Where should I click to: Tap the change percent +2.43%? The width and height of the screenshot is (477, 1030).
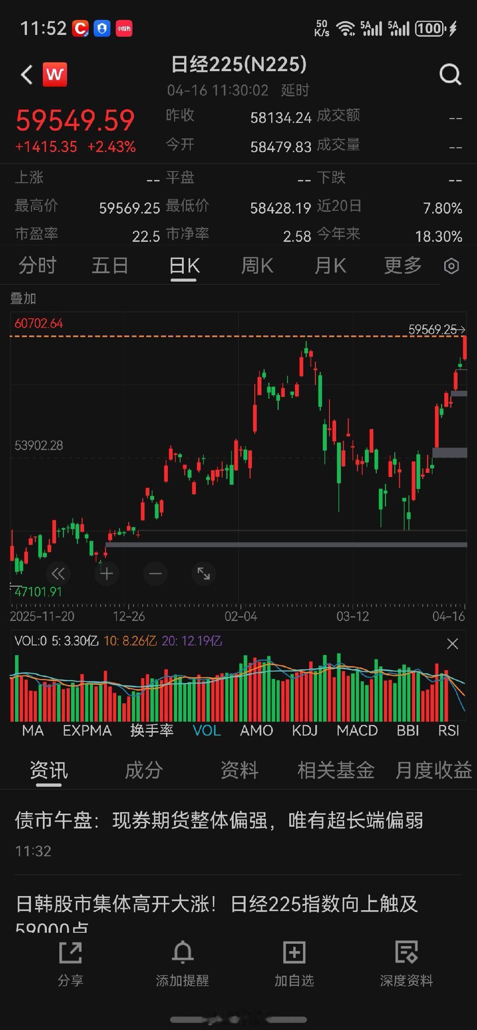click(111, 147)
